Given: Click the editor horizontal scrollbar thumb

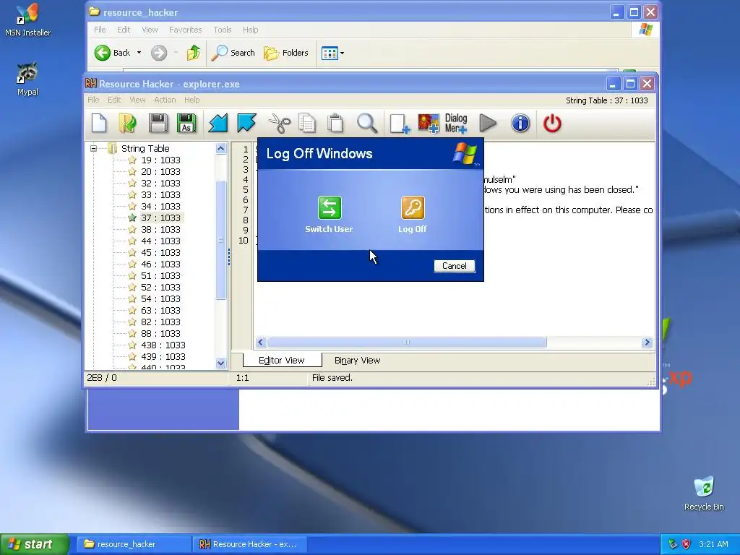Looking at the screenshot, I should (407, 343).
